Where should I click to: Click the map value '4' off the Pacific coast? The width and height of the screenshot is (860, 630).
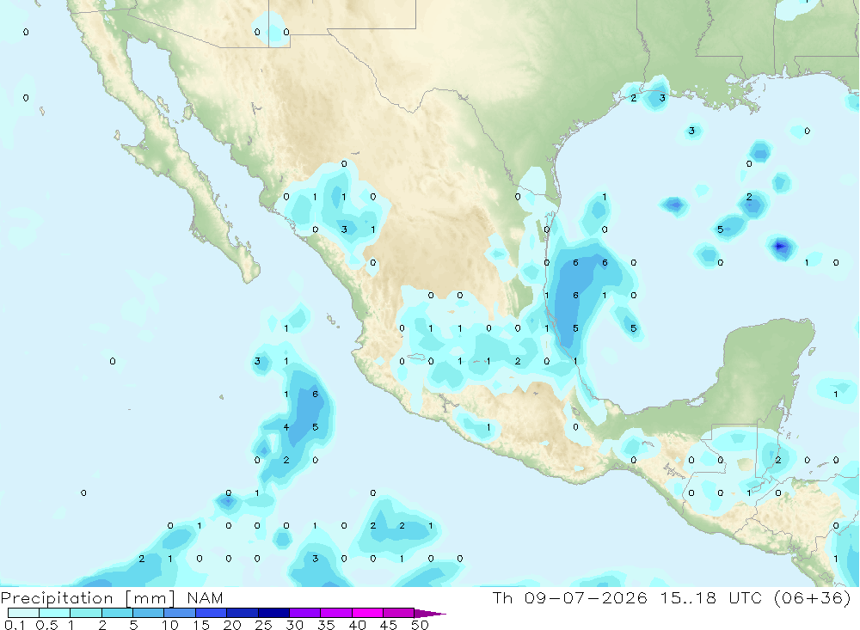[x=286, y=427]
